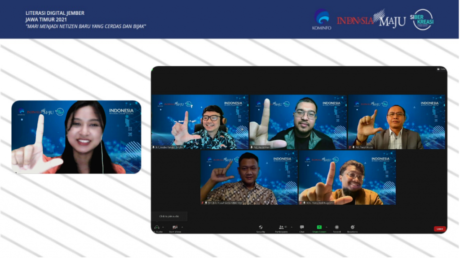The width and height of the screenshot is (460, 259).
Task: Expand share options arrow beside Share Screen
Action: (x=326, y=227)
